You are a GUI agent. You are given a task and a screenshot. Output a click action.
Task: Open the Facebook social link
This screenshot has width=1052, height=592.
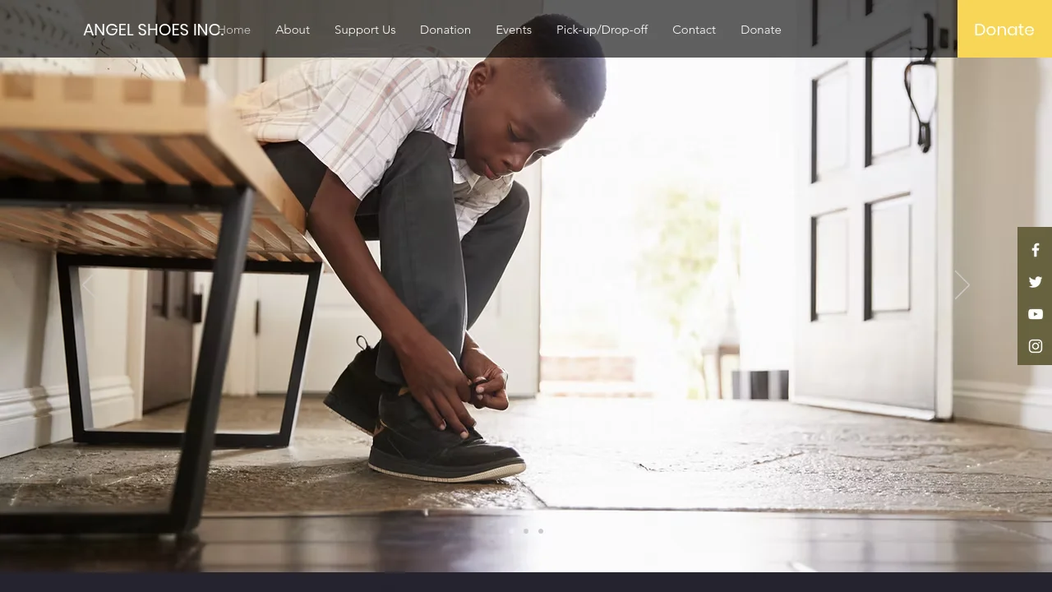click(1036, 250)
